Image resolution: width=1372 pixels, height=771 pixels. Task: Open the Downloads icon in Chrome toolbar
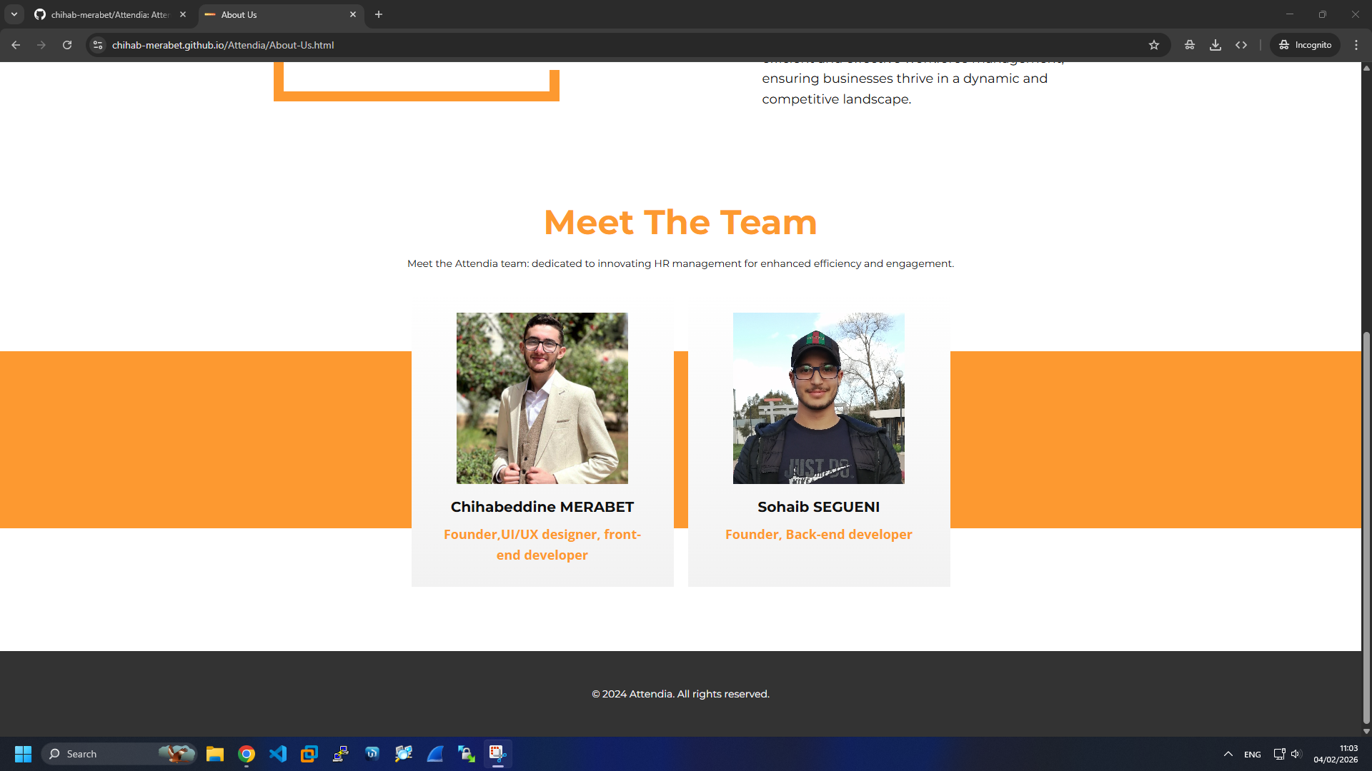1216,45
